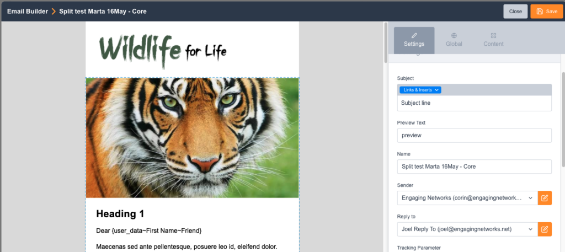This screenshot has height=252, width=565.
Task: Click the globe icon above Global
Action: 454,35
